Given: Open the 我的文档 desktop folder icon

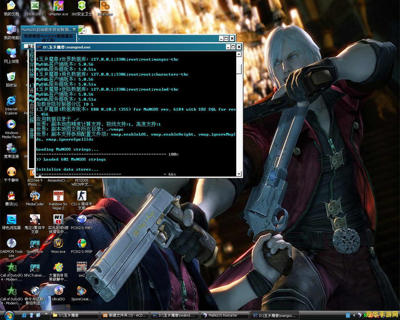Looking at the screenshot, I should click(x=11, y=8).
